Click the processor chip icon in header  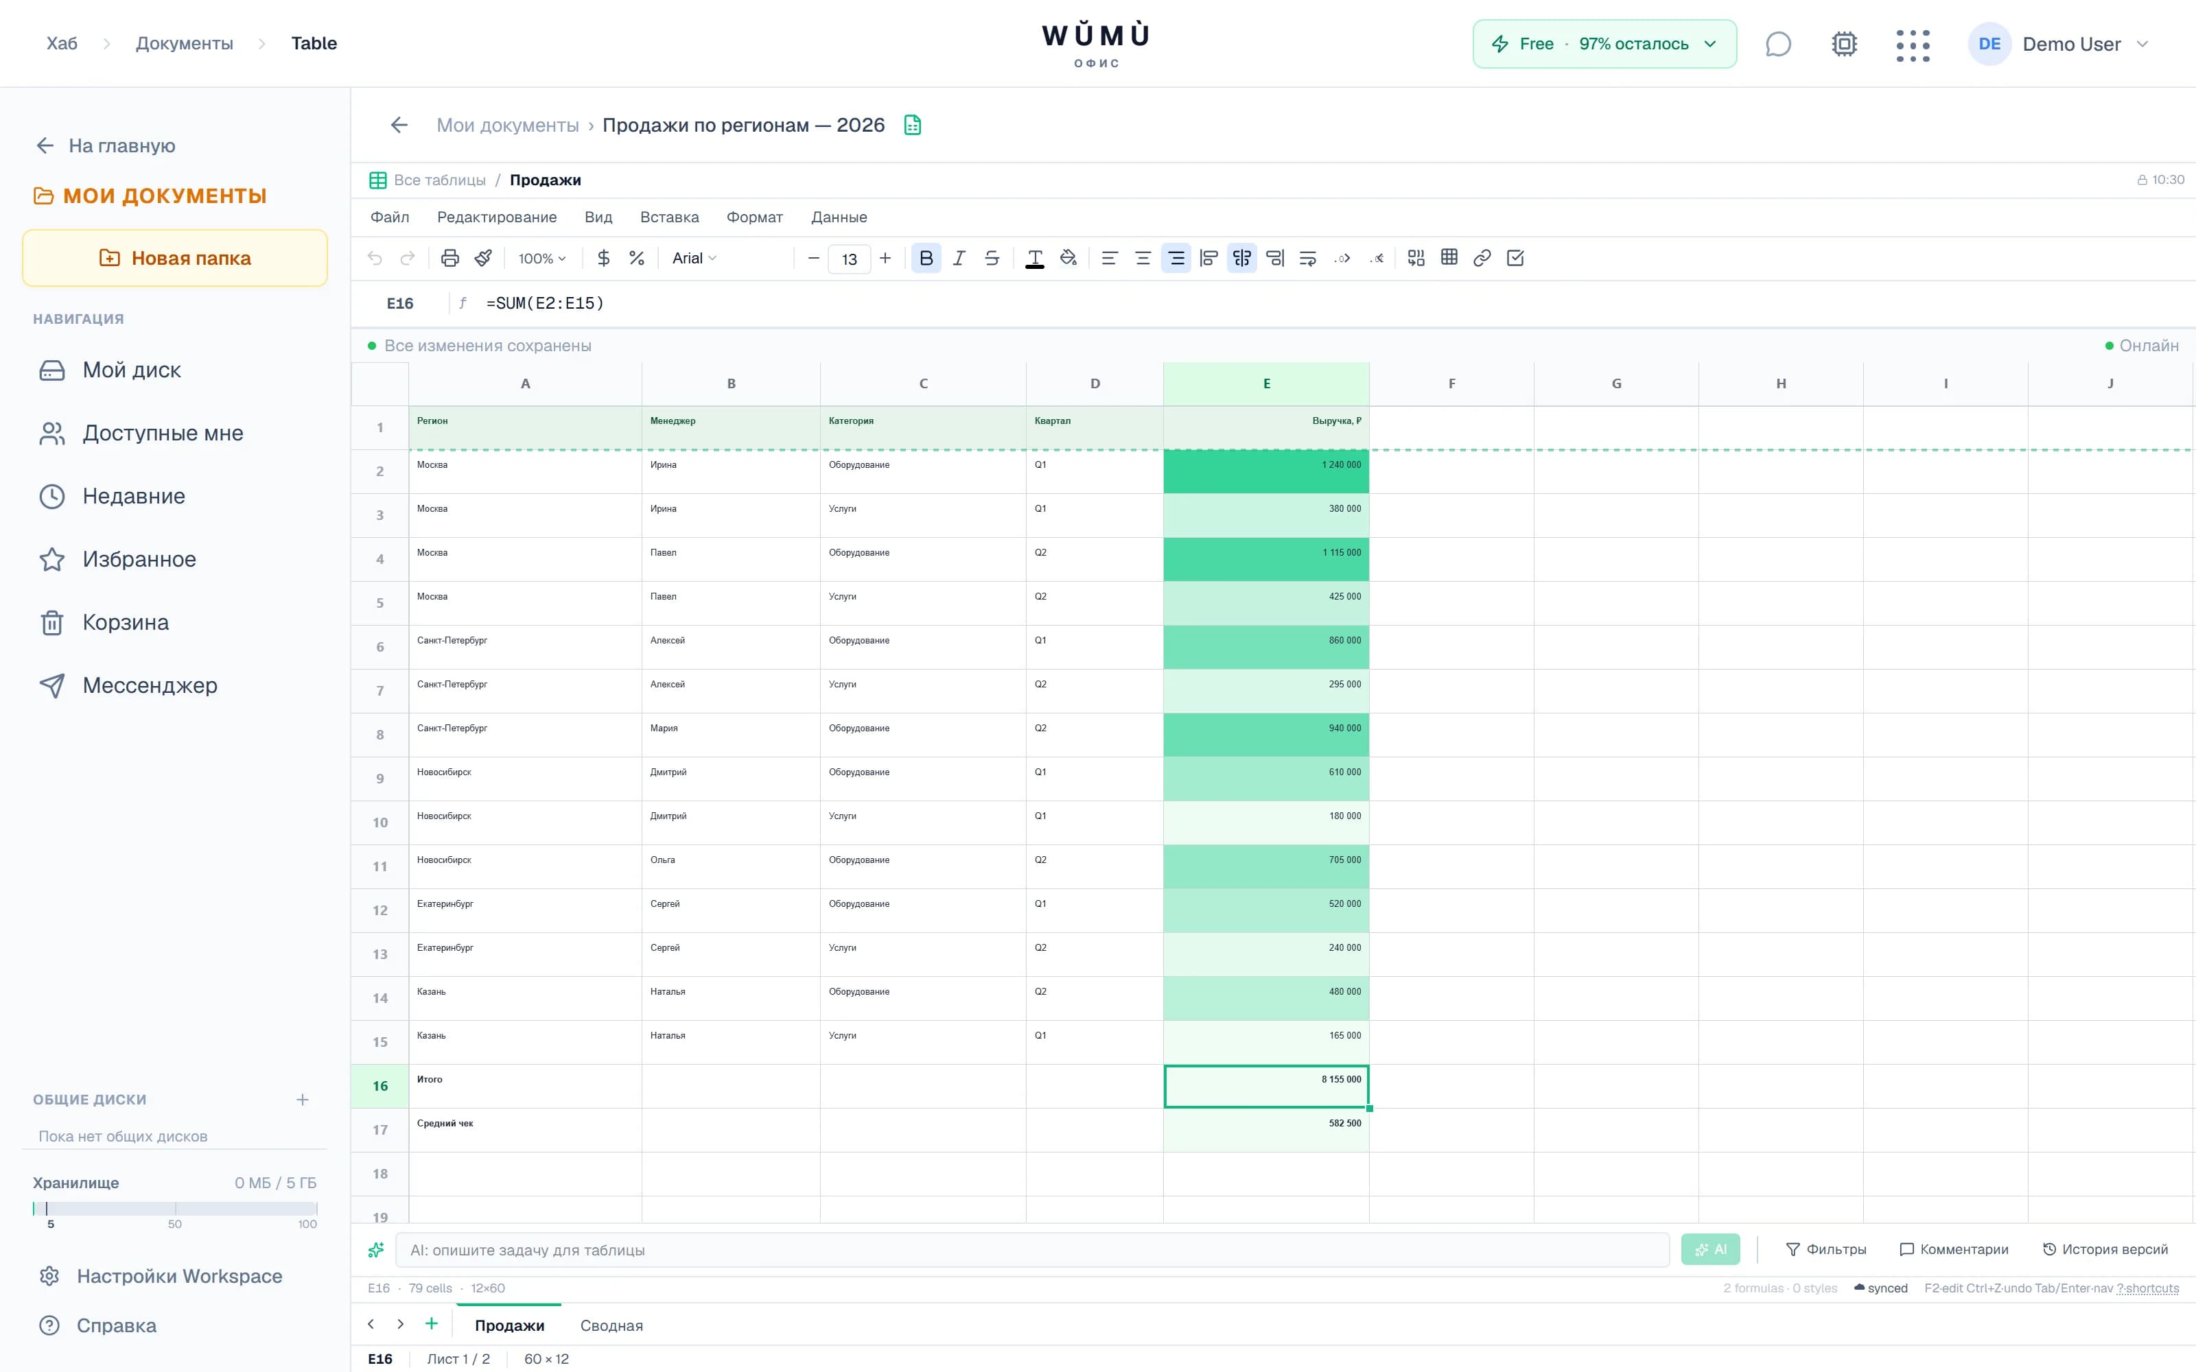1845,45
